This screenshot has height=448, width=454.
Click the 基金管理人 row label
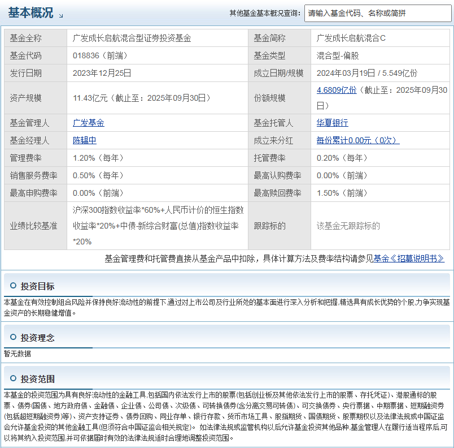[x=29, y=123]
